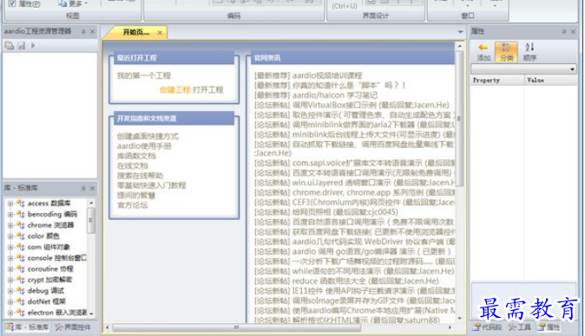The width and height of the screenshot is (585, 336).
Task: Click the run arrow in the project manager toolbar
Action: pyautogui.click(x=33, y=45)
